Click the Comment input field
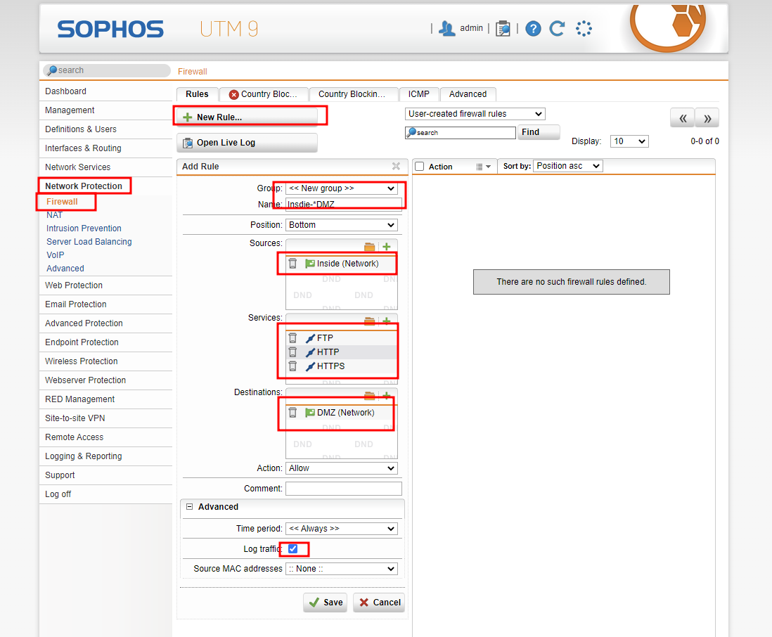The width and height of the screenshot is (772, 637). click(x=344, y=489)
